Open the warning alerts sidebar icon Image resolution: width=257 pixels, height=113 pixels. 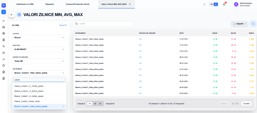[x=4, y=53]
